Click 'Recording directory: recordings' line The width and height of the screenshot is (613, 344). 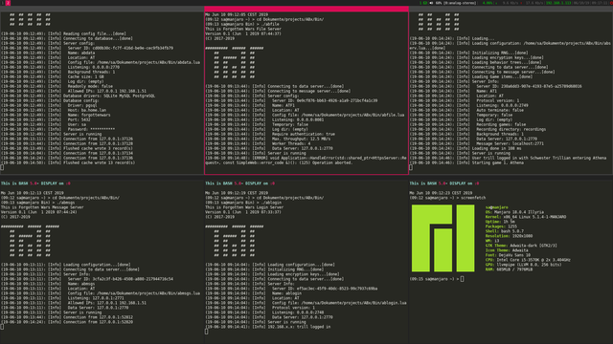(511, 129)
